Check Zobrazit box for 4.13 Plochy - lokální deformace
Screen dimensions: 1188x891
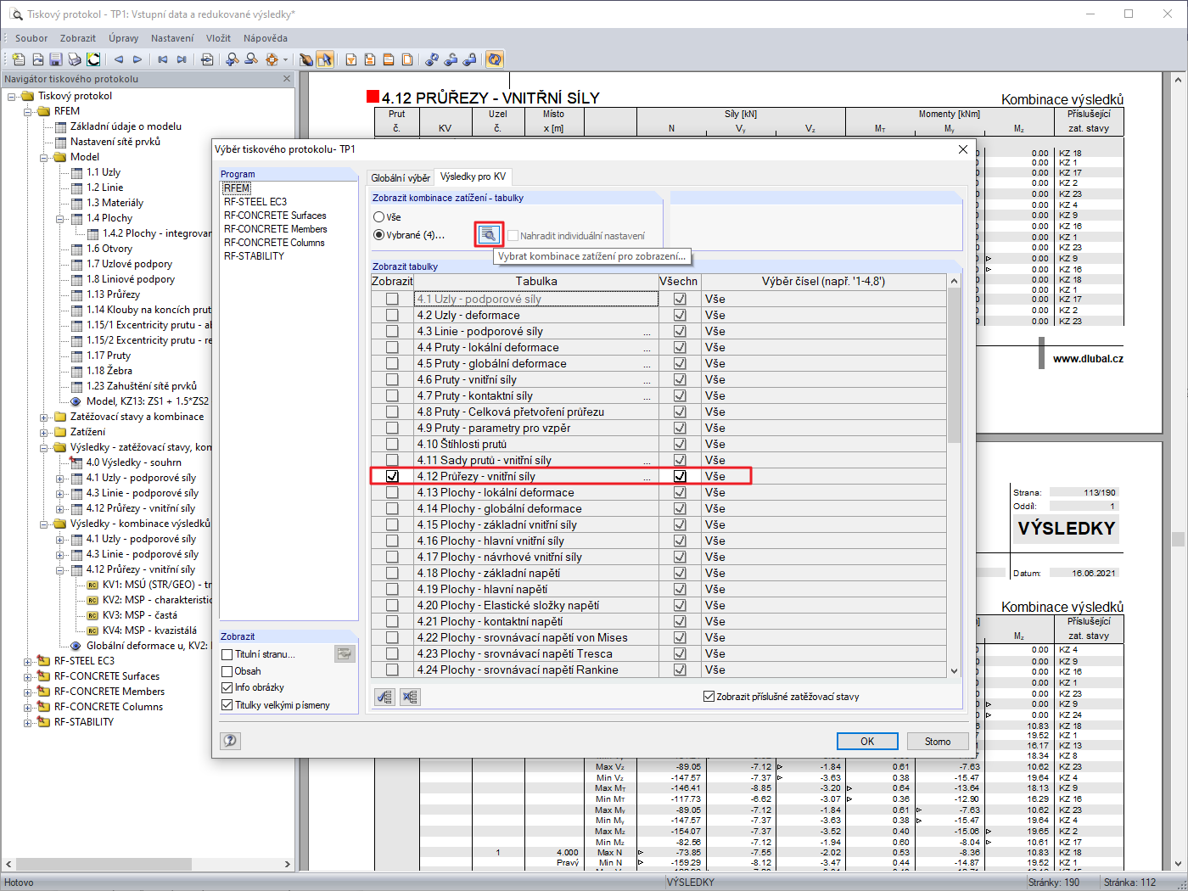[x=392, y=493]
